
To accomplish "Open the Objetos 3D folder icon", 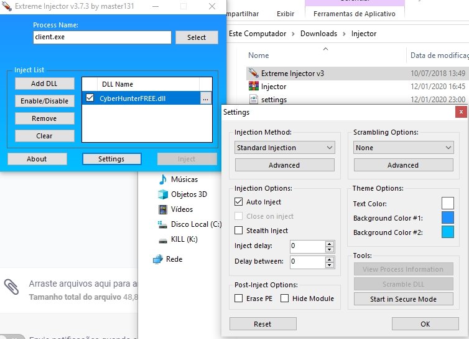I will click(163, 194).
